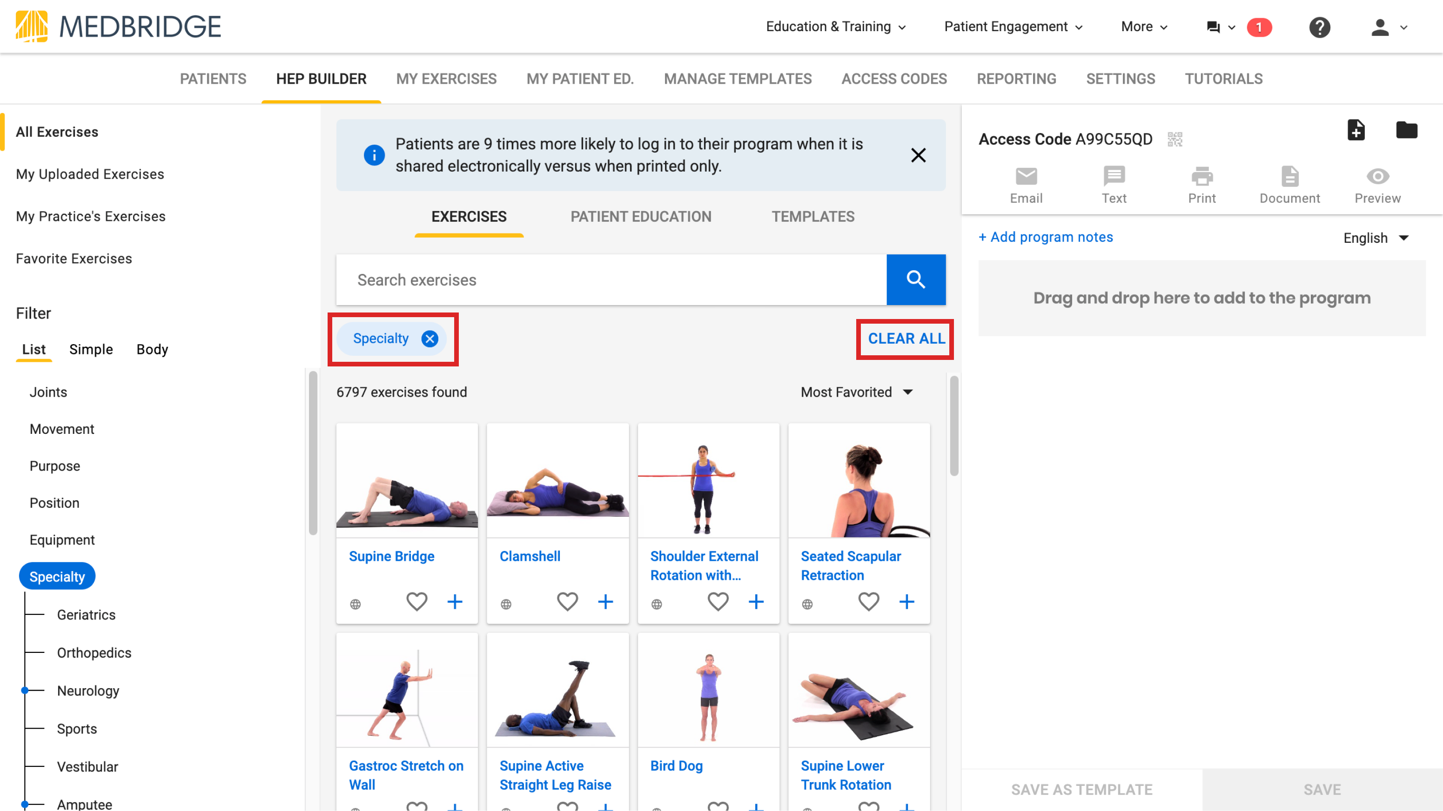
Task: Click CLEAR ALL filters
Action: coord(906,339)
